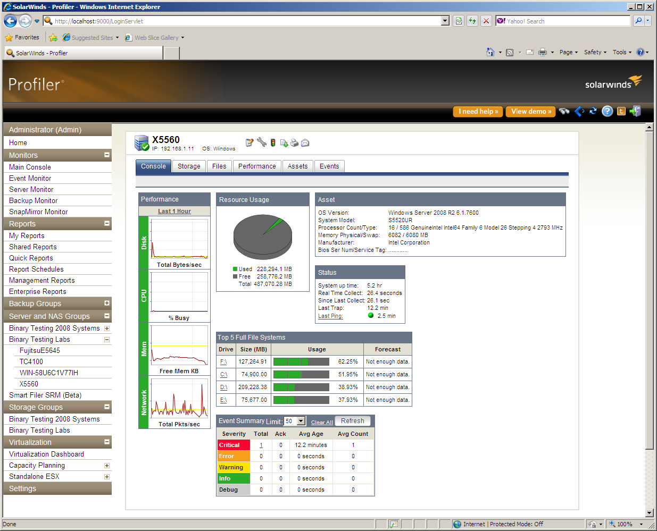
Task: Open the Safety menu
Action: [595, 52]
